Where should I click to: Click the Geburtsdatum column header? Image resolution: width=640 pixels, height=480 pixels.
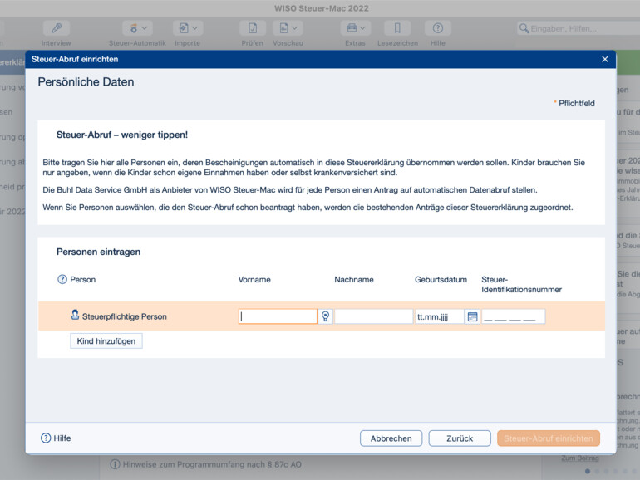coord(441,279)
